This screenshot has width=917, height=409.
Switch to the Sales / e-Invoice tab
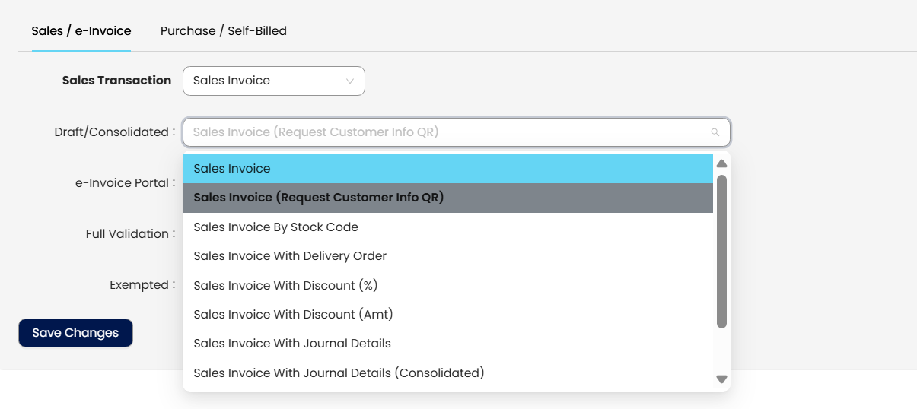click(x=81, y=31)
